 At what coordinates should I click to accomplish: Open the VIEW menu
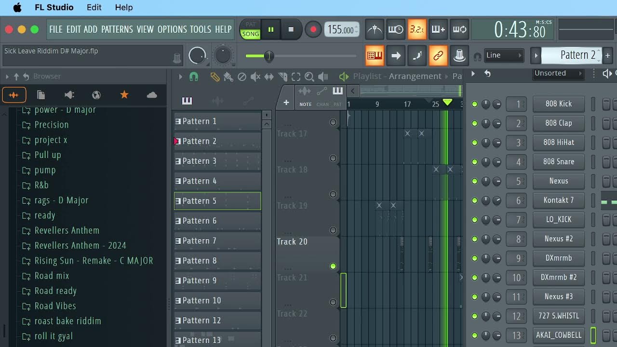tap(145, 29)
